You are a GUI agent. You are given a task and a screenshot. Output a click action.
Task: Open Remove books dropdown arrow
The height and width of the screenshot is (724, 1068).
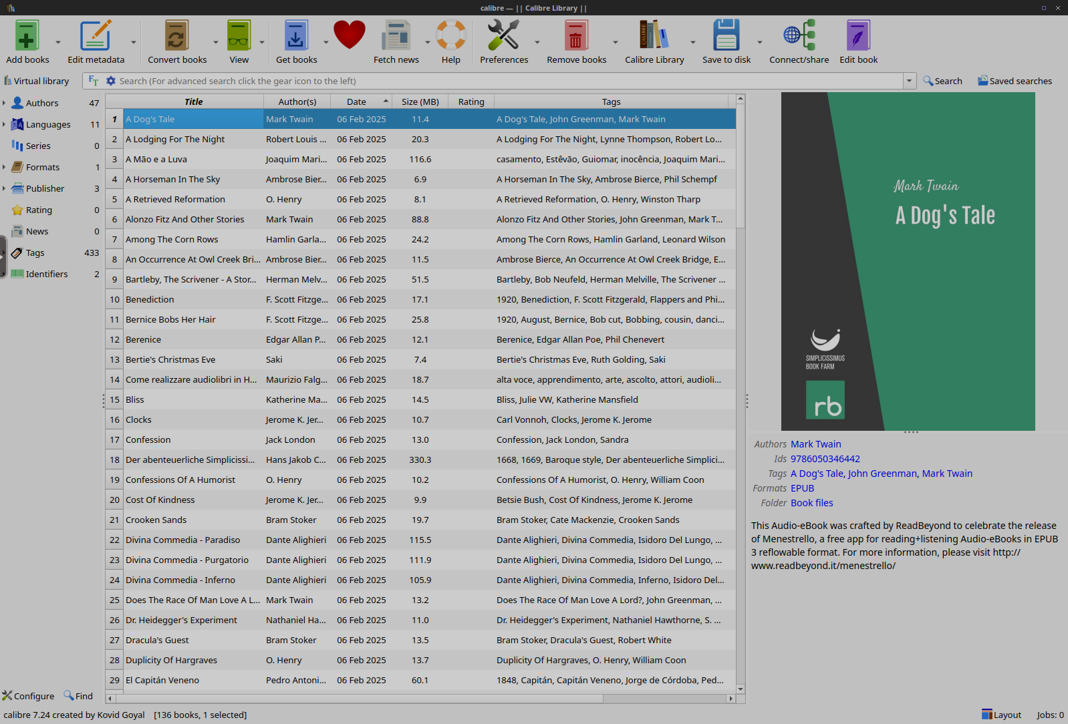tap(616, 42)
